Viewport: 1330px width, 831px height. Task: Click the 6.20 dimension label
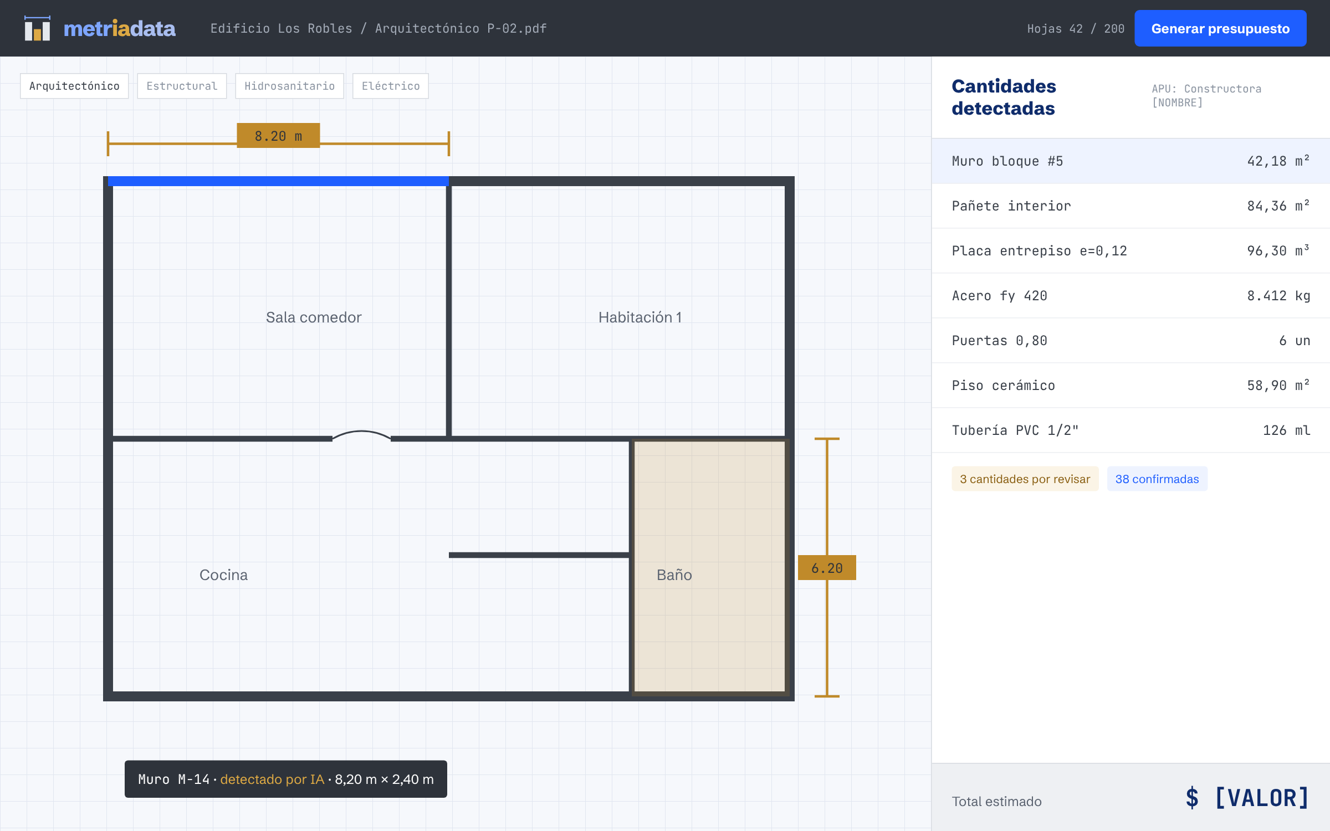pyautogui.click(x=827, y=568)
